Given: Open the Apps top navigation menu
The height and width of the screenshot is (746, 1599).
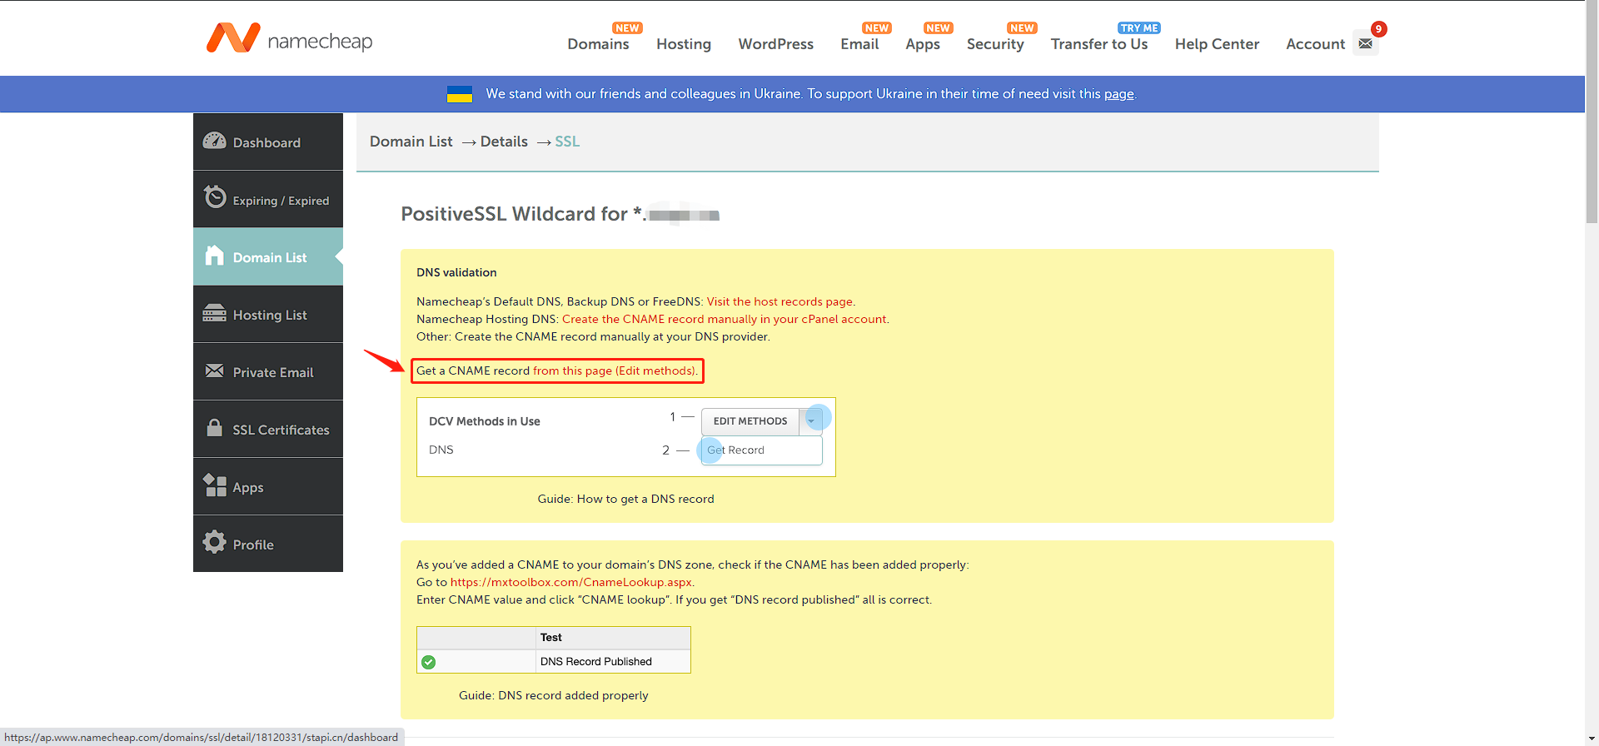Looking at the screenshot, I should [923, 44].
